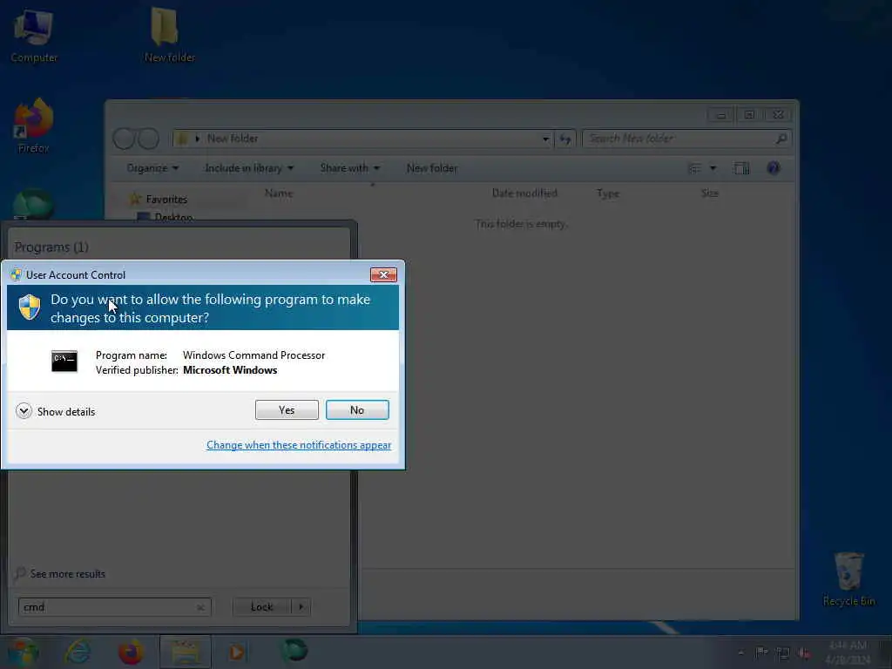Click Explorer Forward navigation button
Image resolution: width=892 pixels, height=669 pixels.
[x=148, y=139]
